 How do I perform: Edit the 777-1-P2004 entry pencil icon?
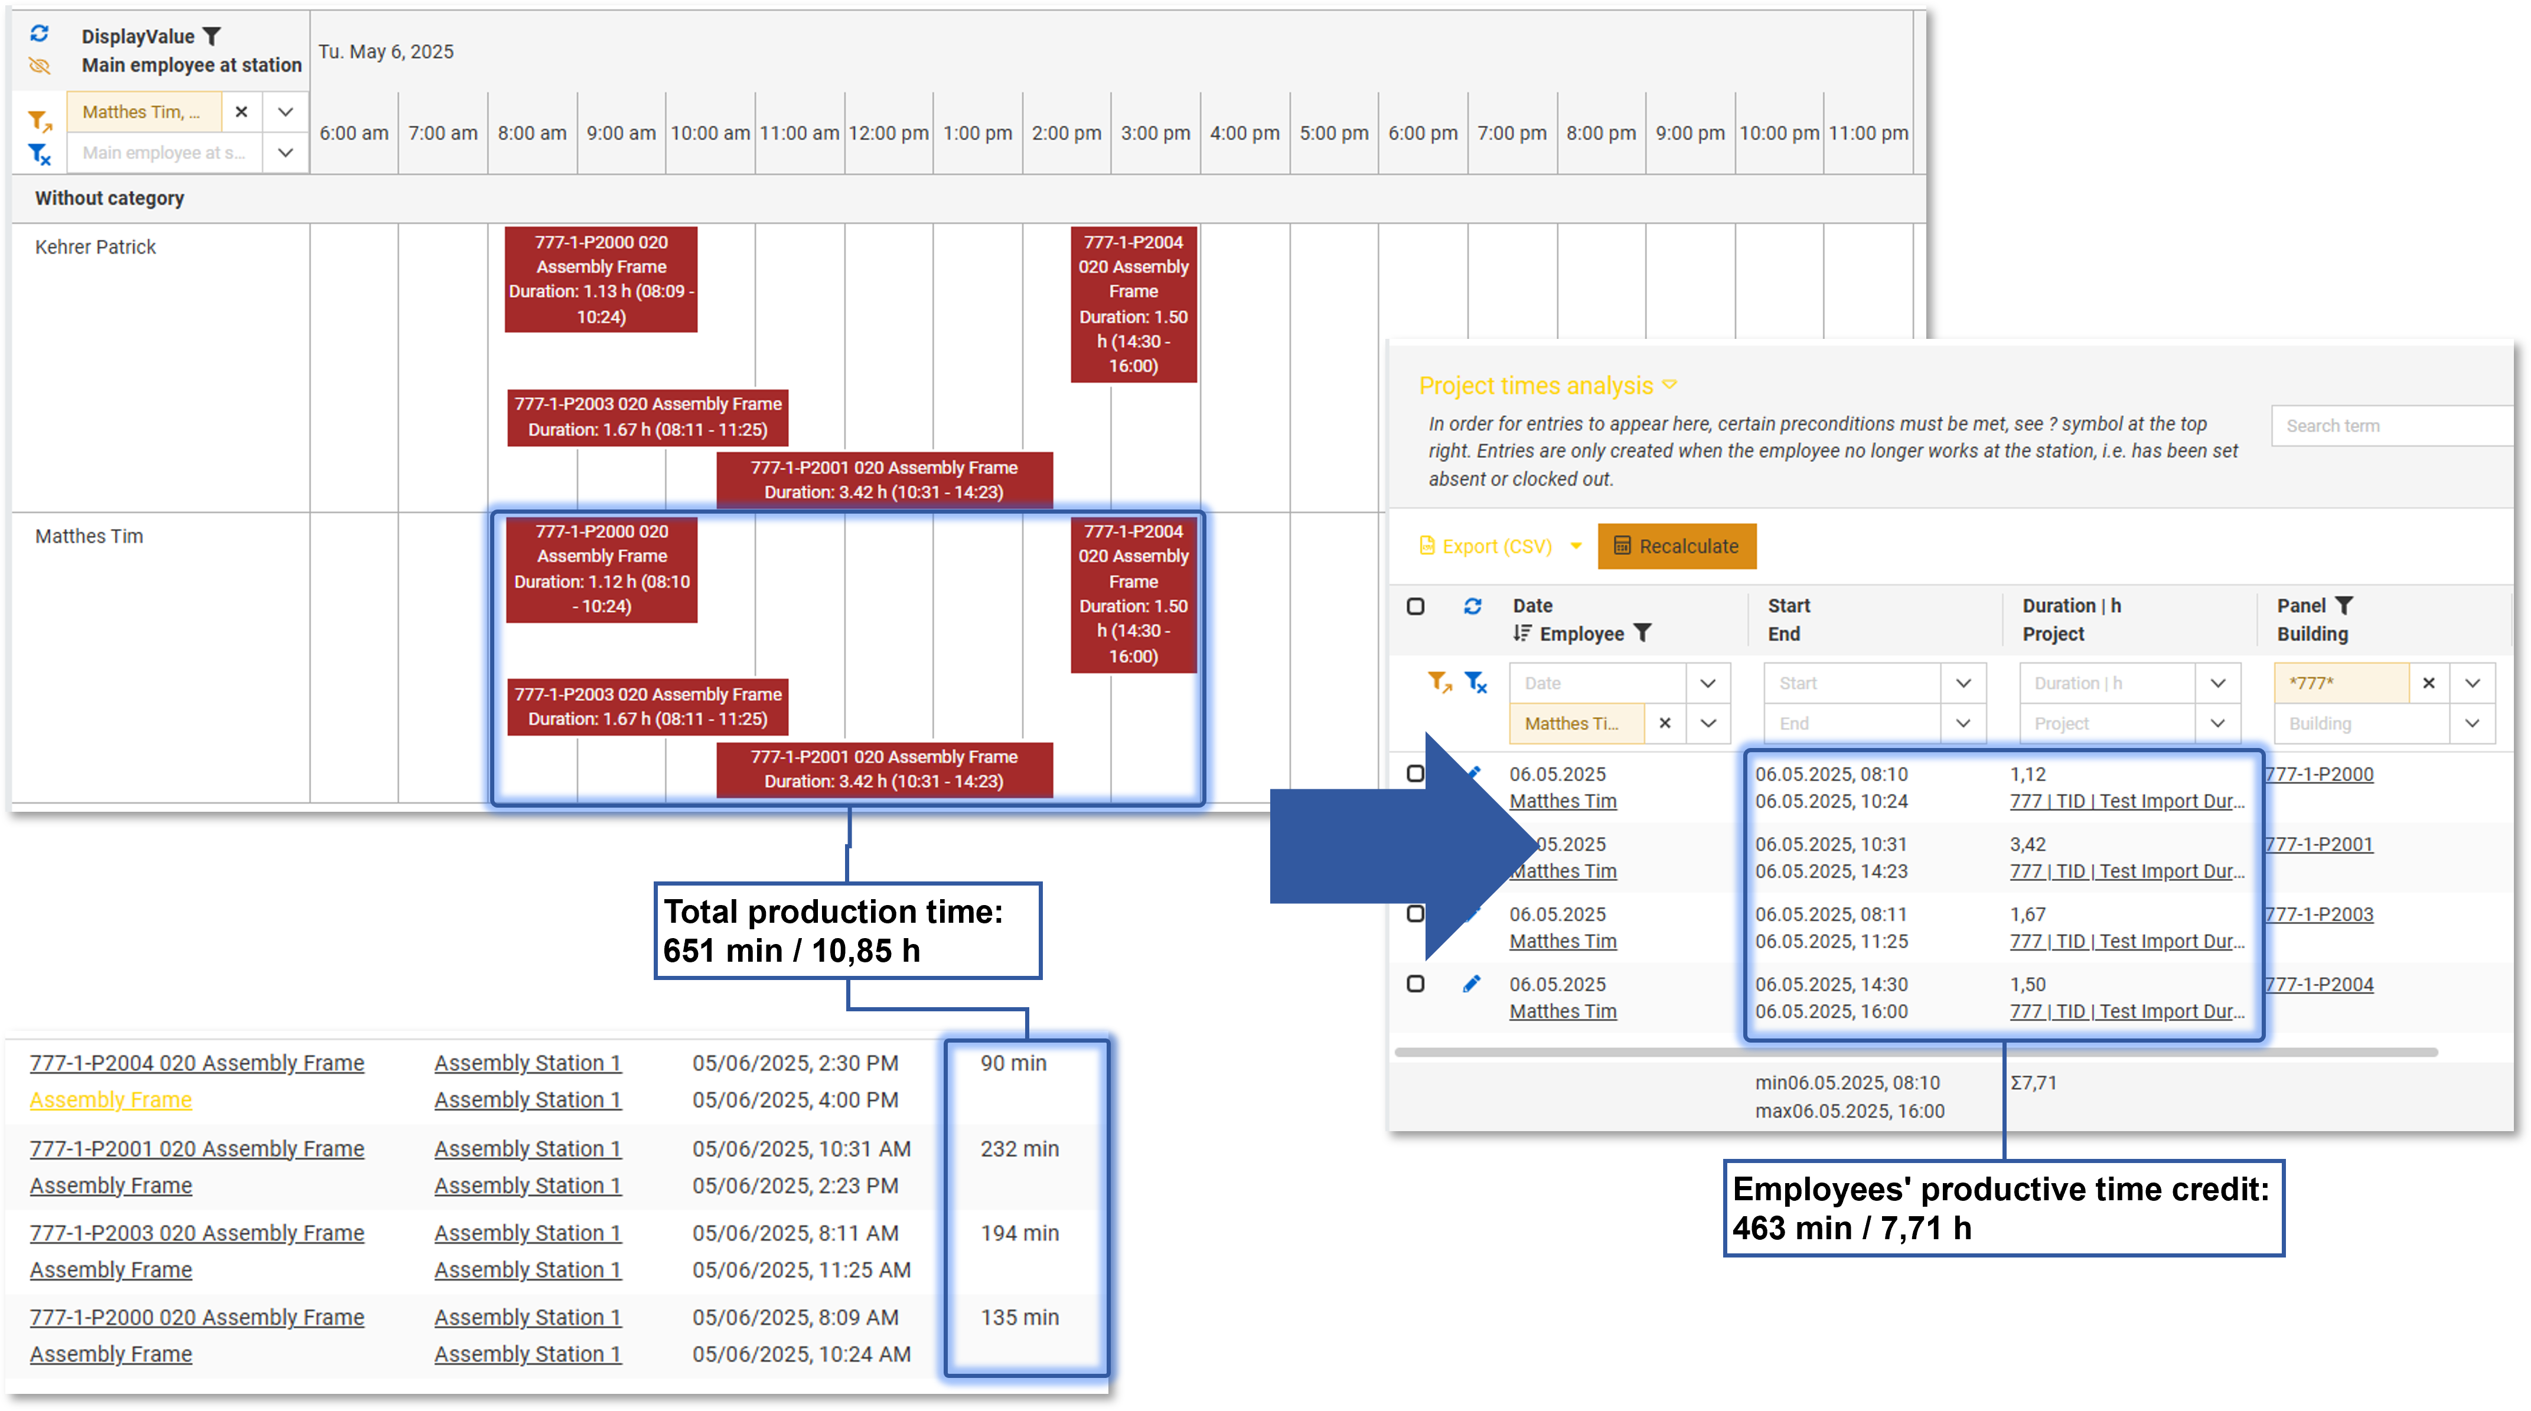coord(1471,984)
